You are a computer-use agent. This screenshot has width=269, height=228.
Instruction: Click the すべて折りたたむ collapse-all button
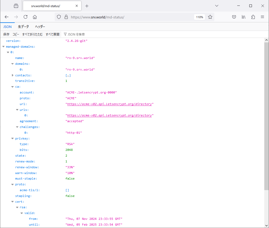[32, 34]
